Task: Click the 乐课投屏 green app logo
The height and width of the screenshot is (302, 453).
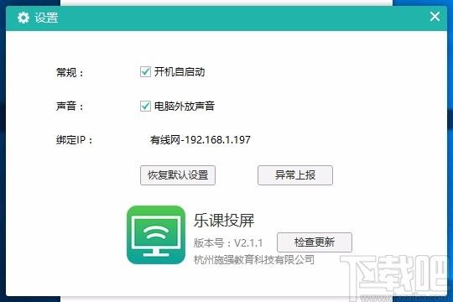Action: click(x=156, y=235)
